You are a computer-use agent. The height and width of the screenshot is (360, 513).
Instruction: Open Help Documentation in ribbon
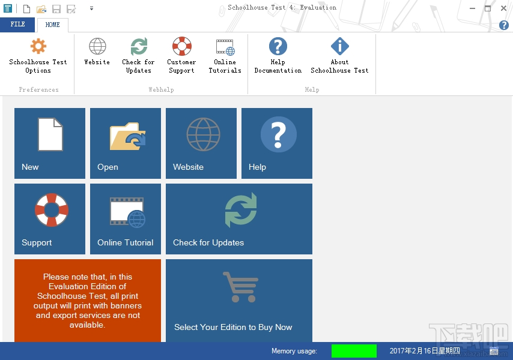pyautogui.click(x=278, y=56)
